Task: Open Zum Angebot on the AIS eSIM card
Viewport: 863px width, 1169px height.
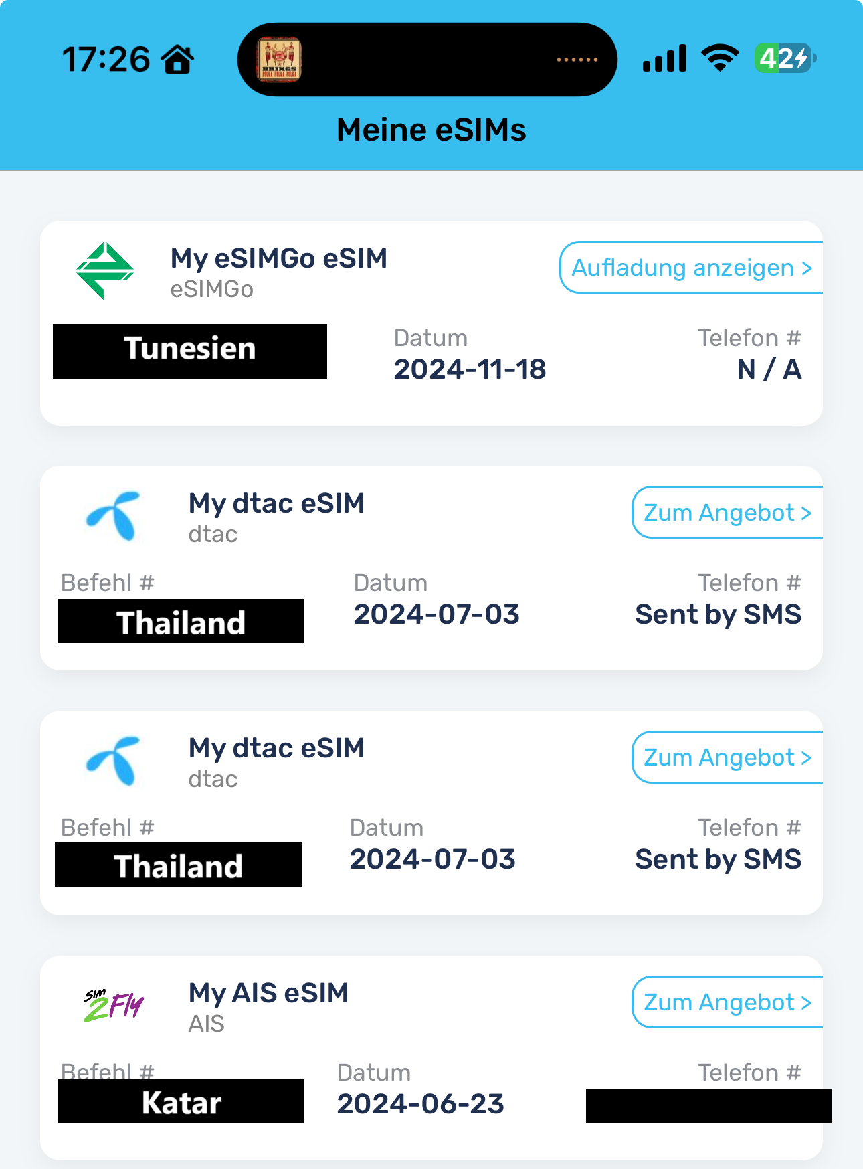Action: click(x=727, y=1002)
